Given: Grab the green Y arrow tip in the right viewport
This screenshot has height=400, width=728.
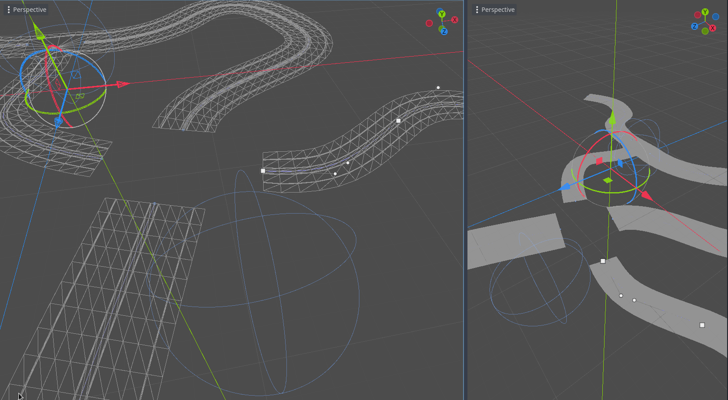Looking at the screenshot, I should 612,117.
